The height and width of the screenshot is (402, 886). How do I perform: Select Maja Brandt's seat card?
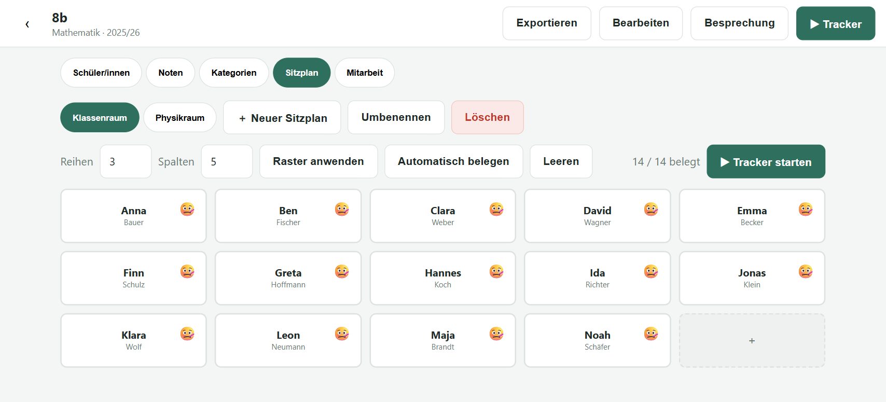(442, 340)
